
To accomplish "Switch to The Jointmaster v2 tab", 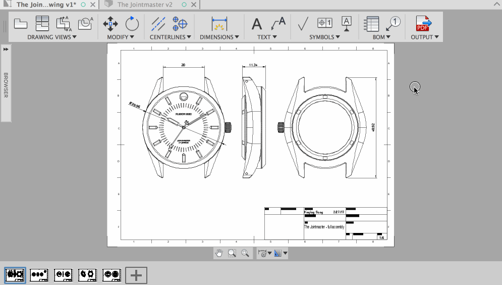I will [145, 5].
